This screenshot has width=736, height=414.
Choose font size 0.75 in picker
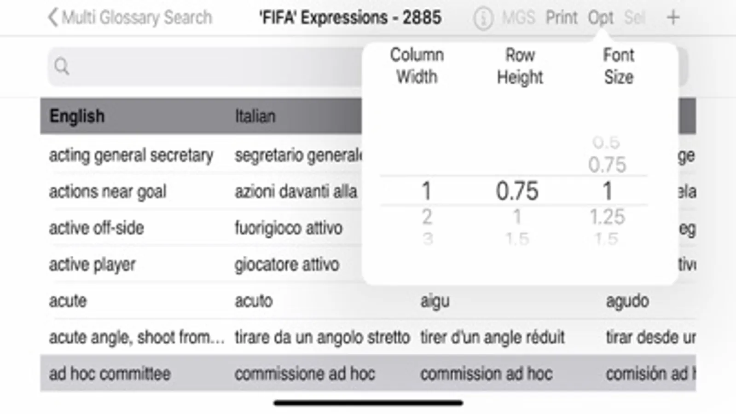click(x=607, y=165)
